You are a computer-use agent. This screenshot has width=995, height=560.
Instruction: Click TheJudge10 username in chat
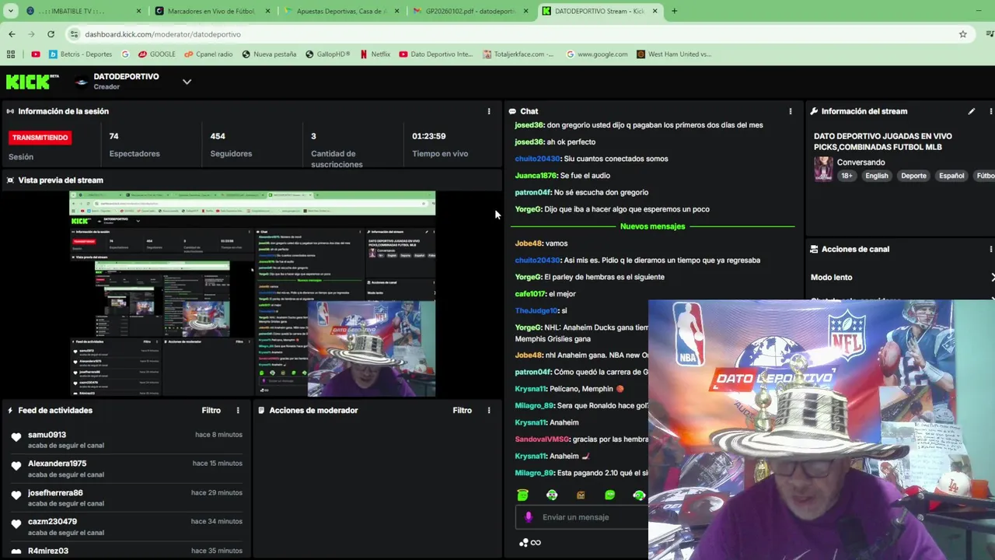536,310
